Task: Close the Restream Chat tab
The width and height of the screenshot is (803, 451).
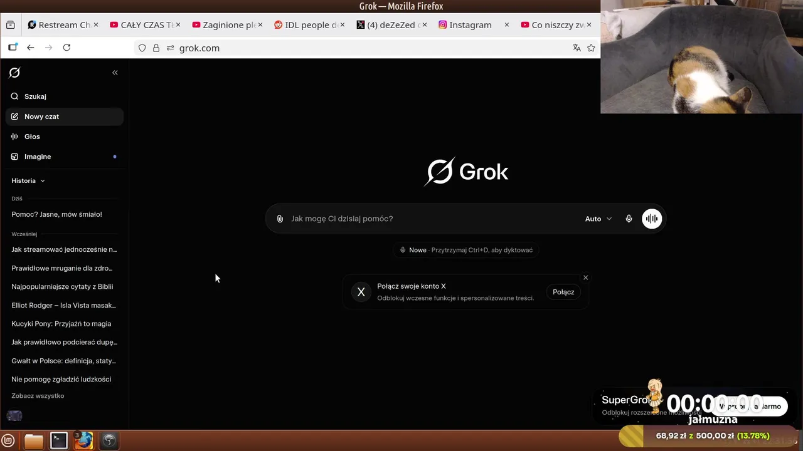Action: pos(96,25)
